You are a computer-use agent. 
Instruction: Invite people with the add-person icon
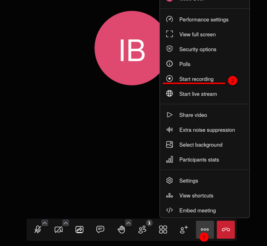pyautogui.click(x=184, y=230)
